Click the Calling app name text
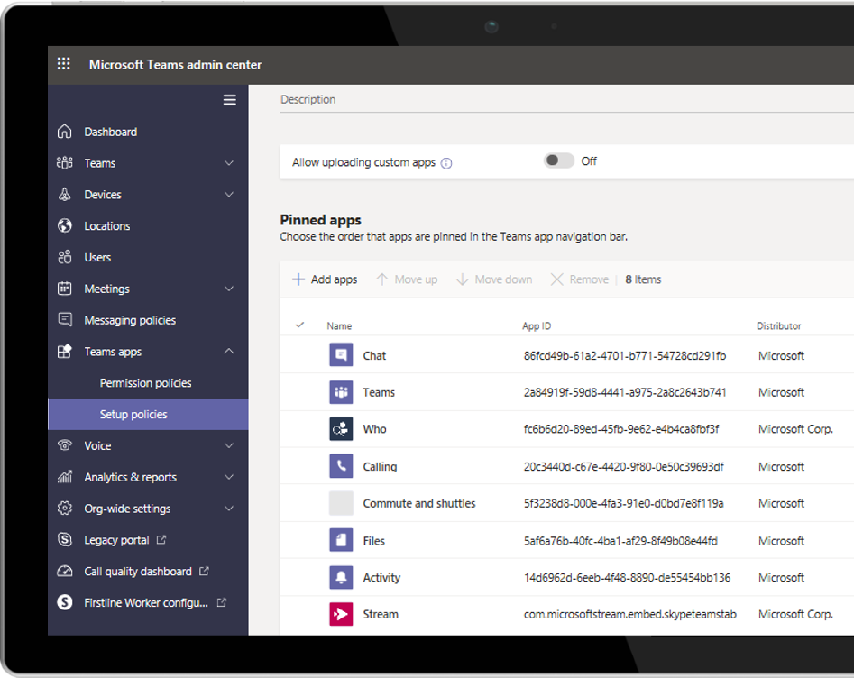 [x=381, y=467]
